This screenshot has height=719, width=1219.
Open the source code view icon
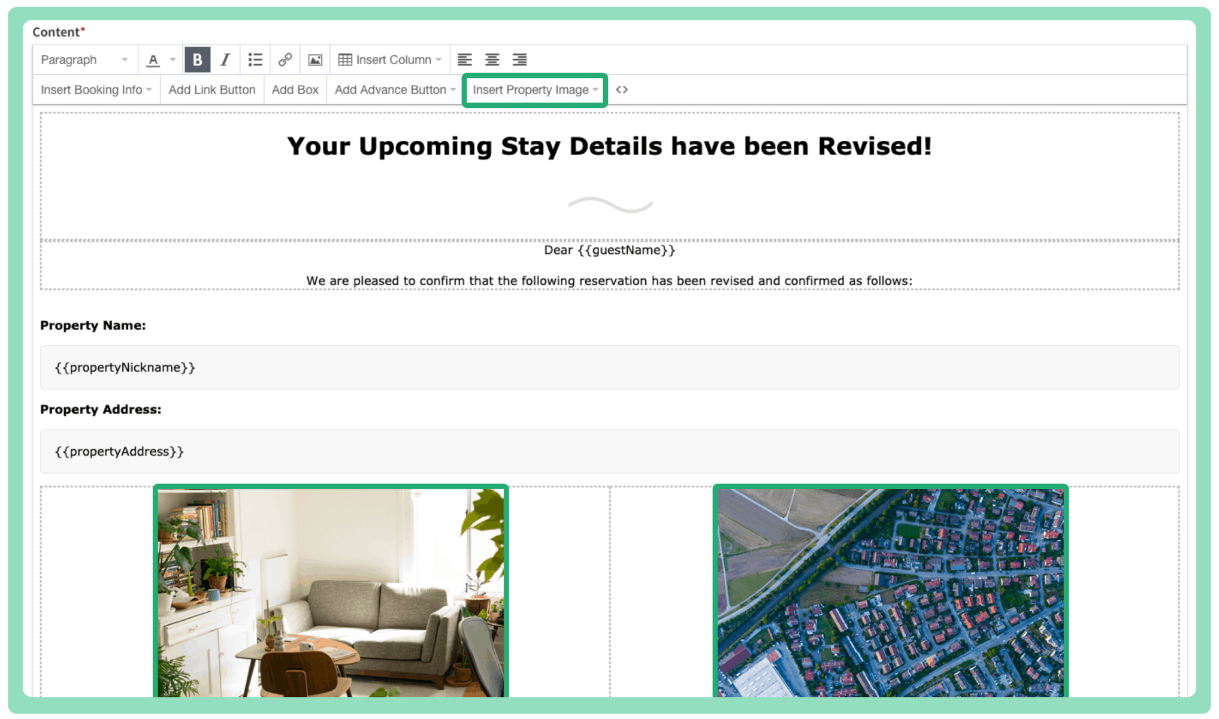pos(622,90)
